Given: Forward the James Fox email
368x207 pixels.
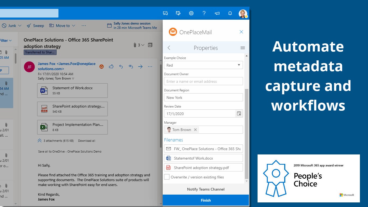Looking at the screenshot, I should [140, 66].
